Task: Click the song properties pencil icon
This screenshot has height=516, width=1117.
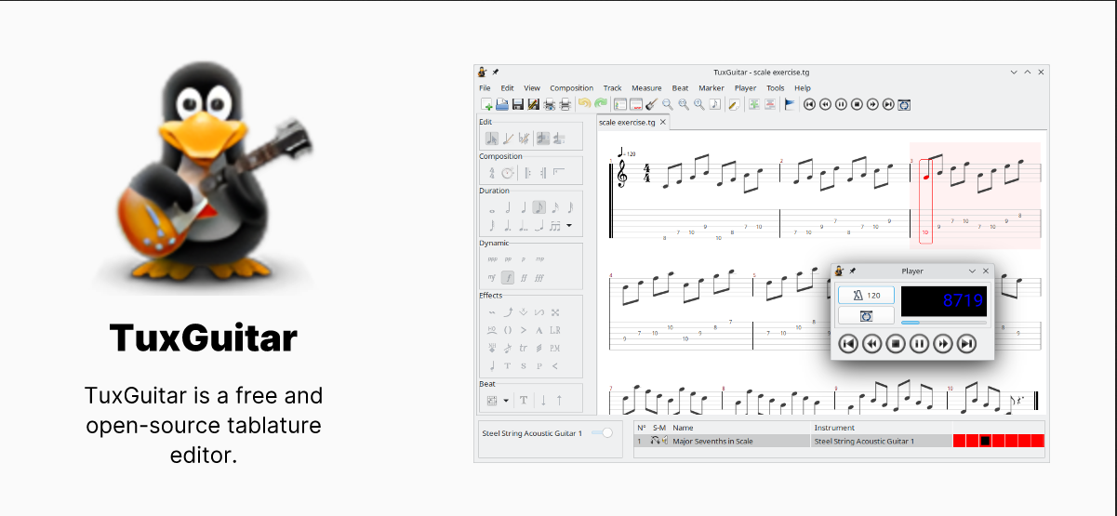Action: coord(733,104)
